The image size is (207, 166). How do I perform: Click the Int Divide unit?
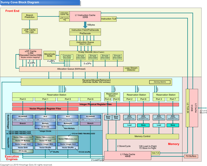pos(45,127)
